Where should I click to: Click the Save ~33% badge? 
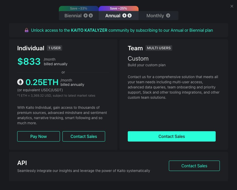click(79, 9)
